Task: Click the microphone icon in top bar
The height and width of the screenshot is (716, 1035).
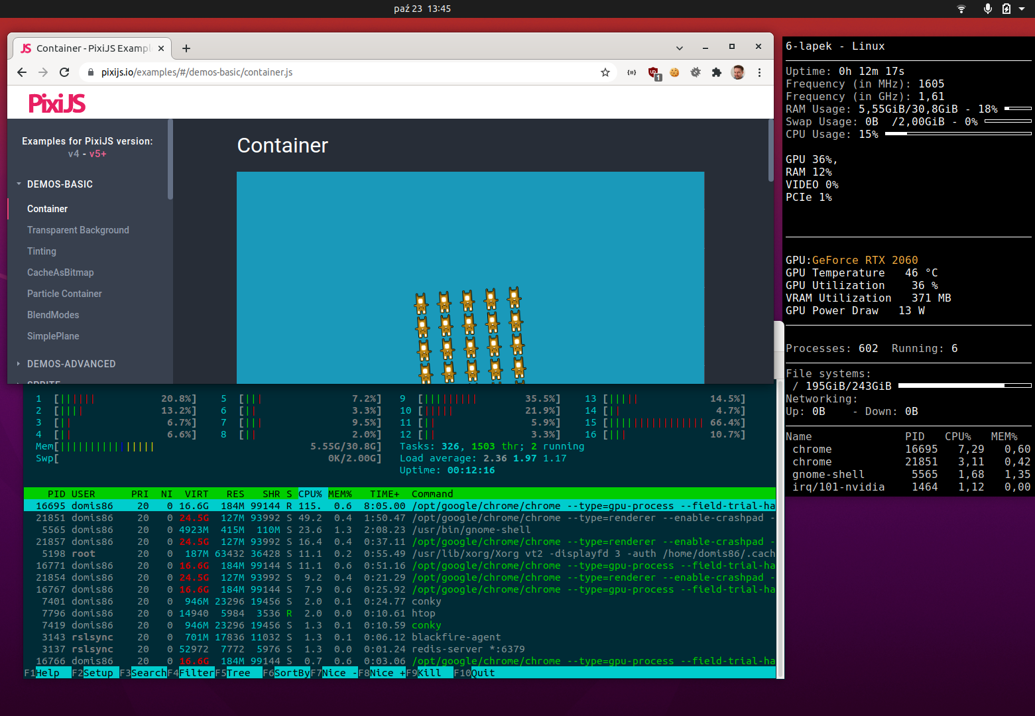Action: [x=987, y=9]
